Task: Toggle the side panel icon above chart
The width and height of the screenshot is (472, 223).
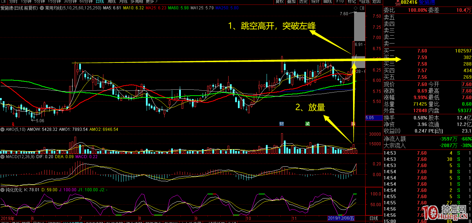Action: (x=363, y=7)
